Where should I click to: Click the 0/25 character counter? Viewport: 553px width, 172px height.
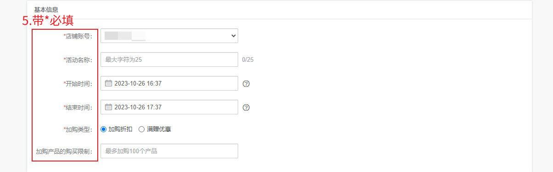click(248, 59)
